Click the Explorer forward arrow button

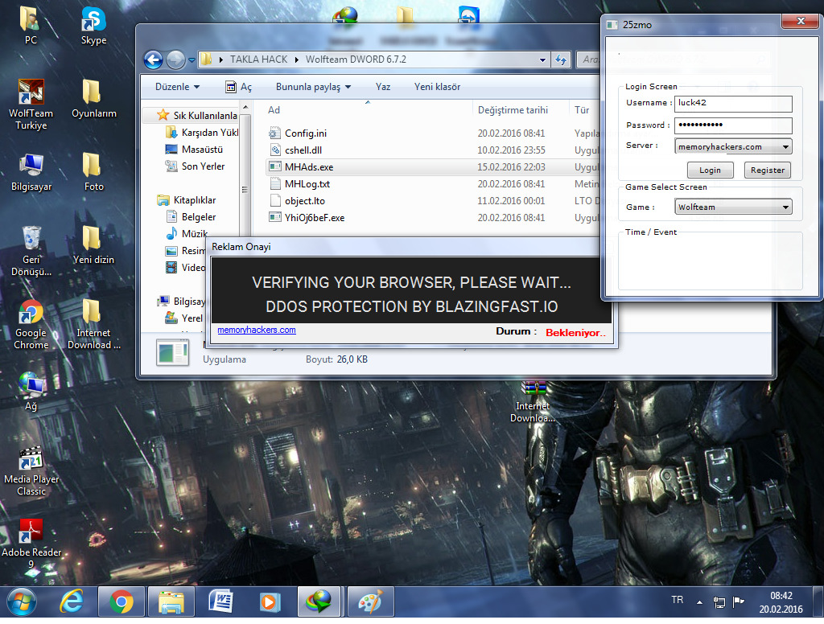tap(175, 60)
